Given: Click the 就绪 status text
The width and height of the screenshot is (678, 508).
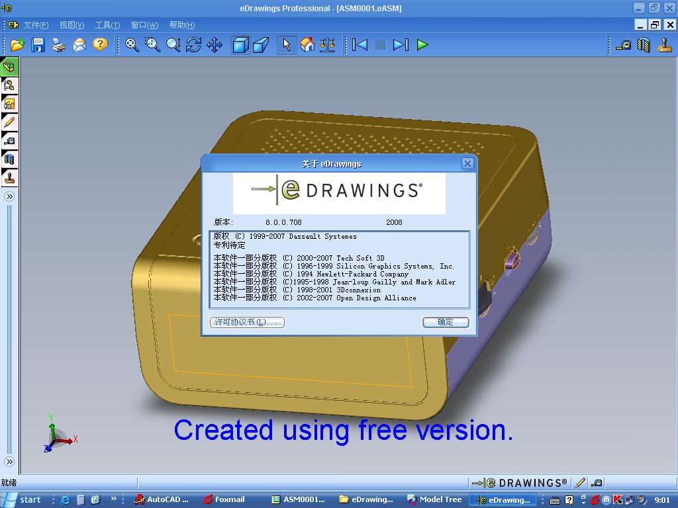Looking at the screenshot, I should click(x=9, y=483).
